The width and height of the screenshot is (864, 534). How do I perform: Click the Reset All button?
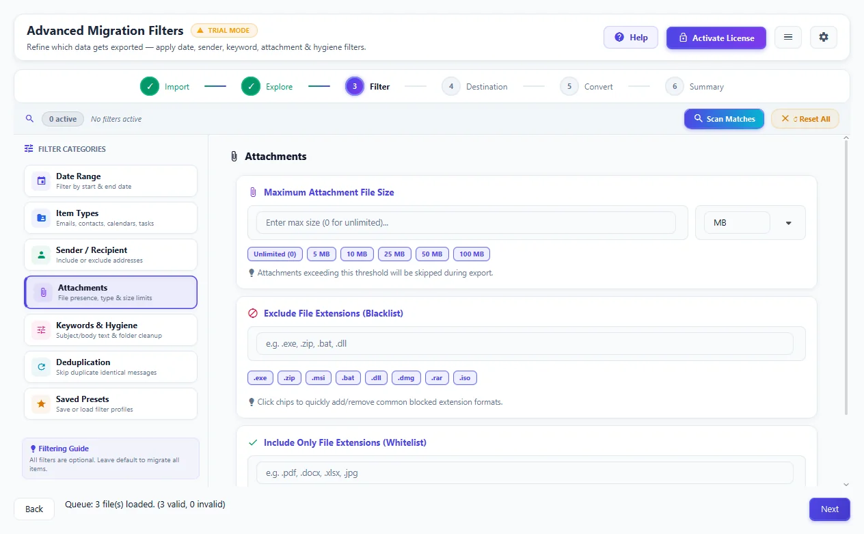pyautogui.click(x=805, y=118)
